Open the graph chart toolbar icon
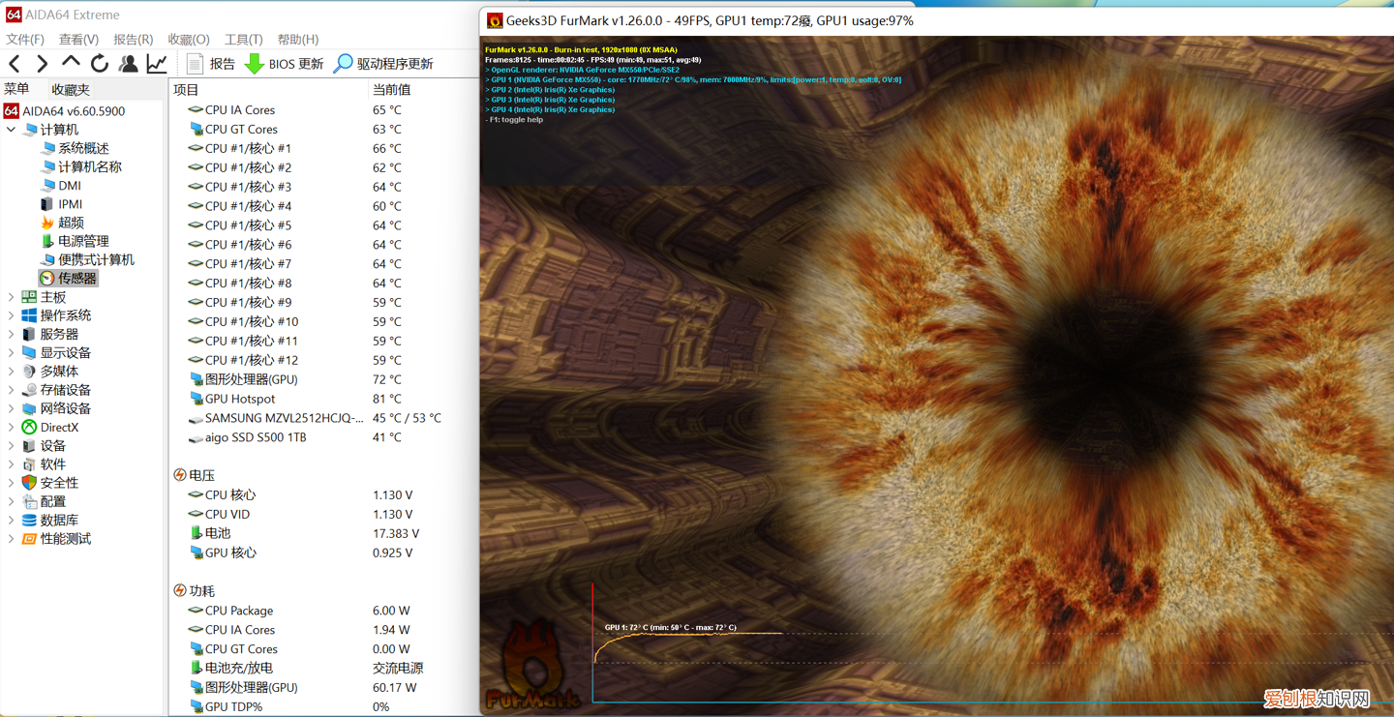1394x717 pixels. point(156,64)
